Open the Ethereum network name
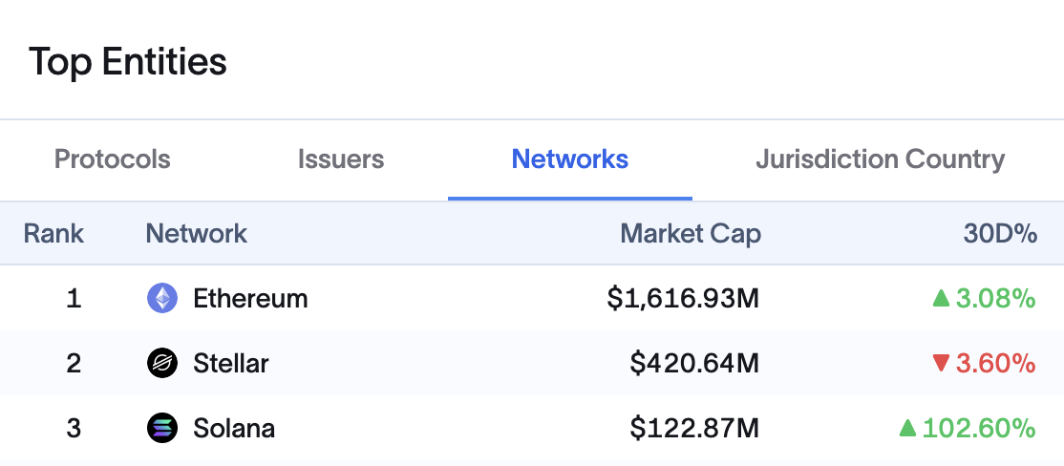Screen dimensions: 1064x466 click(x=250, y=299)
